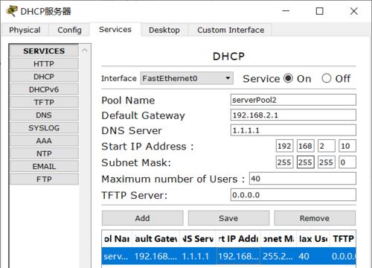Select the Services tab

(115, 30)
